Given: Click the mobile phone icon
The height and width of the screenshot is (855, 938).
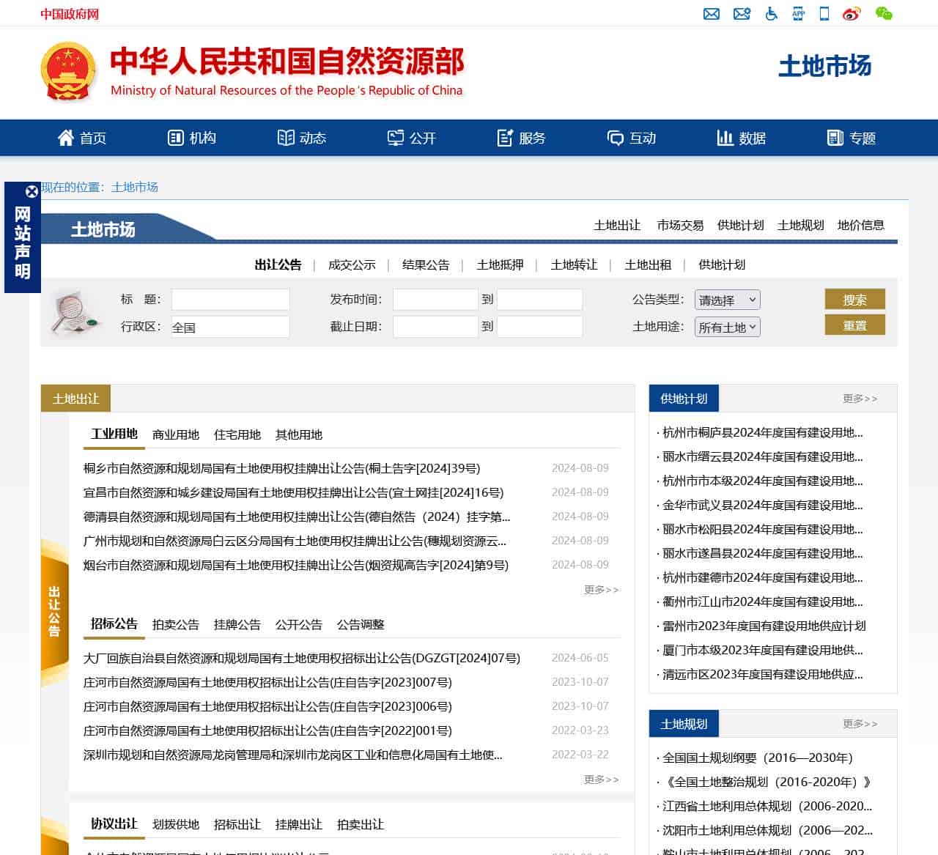Looking at the screenshot, I should pyautogui.click(x=824, y=14).
